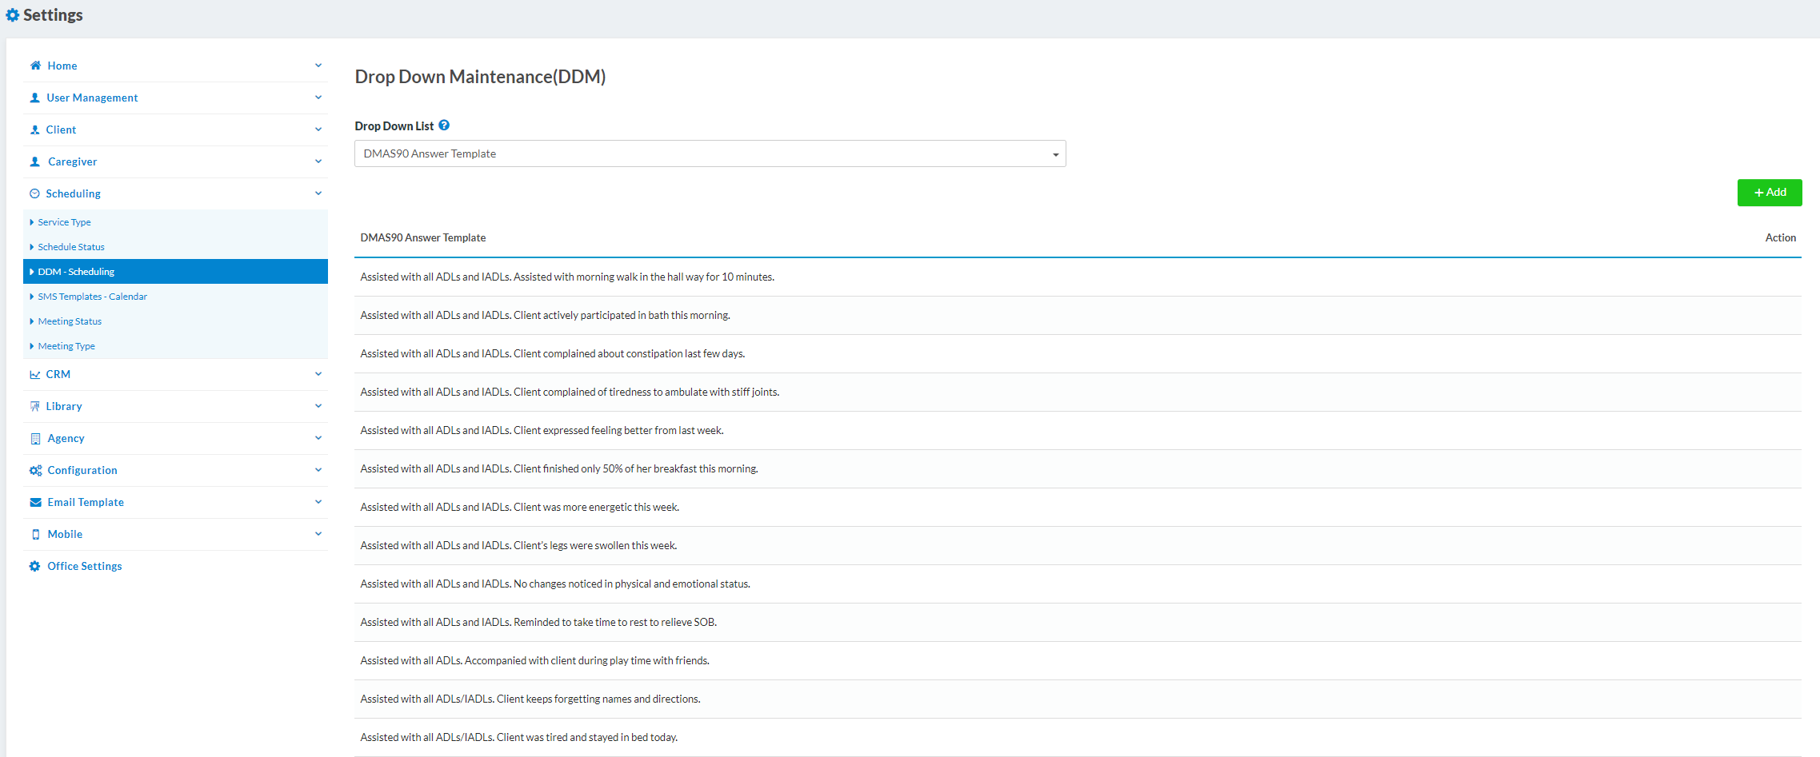1820x757 pixels.
Task: Click the Home house icon in sidebar
Action: point(35,66)
